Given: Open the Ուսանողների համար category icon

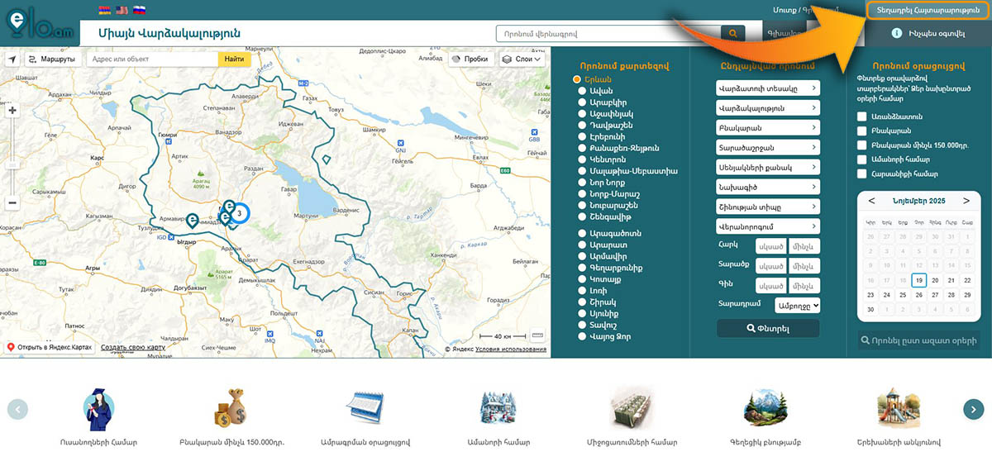Looking at the screenshot, I should click(98, 407).
